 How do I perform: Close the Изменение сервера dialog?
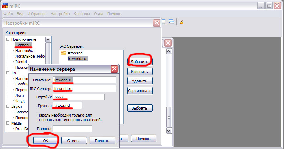click(x=114, y=69)
